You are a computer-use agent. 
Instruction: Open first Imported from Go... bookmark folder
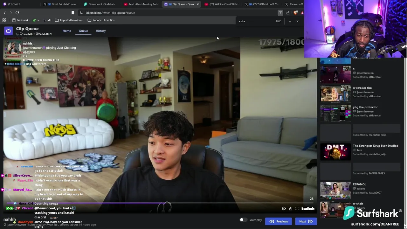[69, 20]
